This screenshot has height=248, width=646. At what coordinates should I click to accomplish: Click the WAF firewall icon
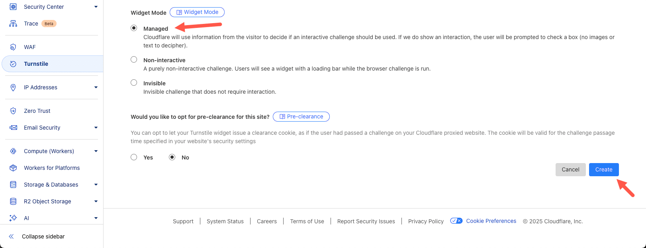tap(13, 47)
